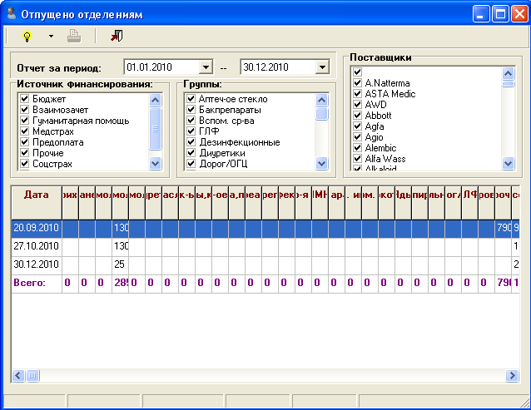The height and width of the screenshot is (410, 531).
Task: Click the light bulb toolbar icon
Action: click(26, 36)
